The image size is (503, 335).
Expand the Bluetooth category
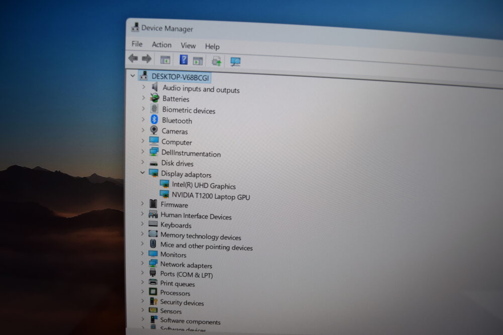click(143, 119)
